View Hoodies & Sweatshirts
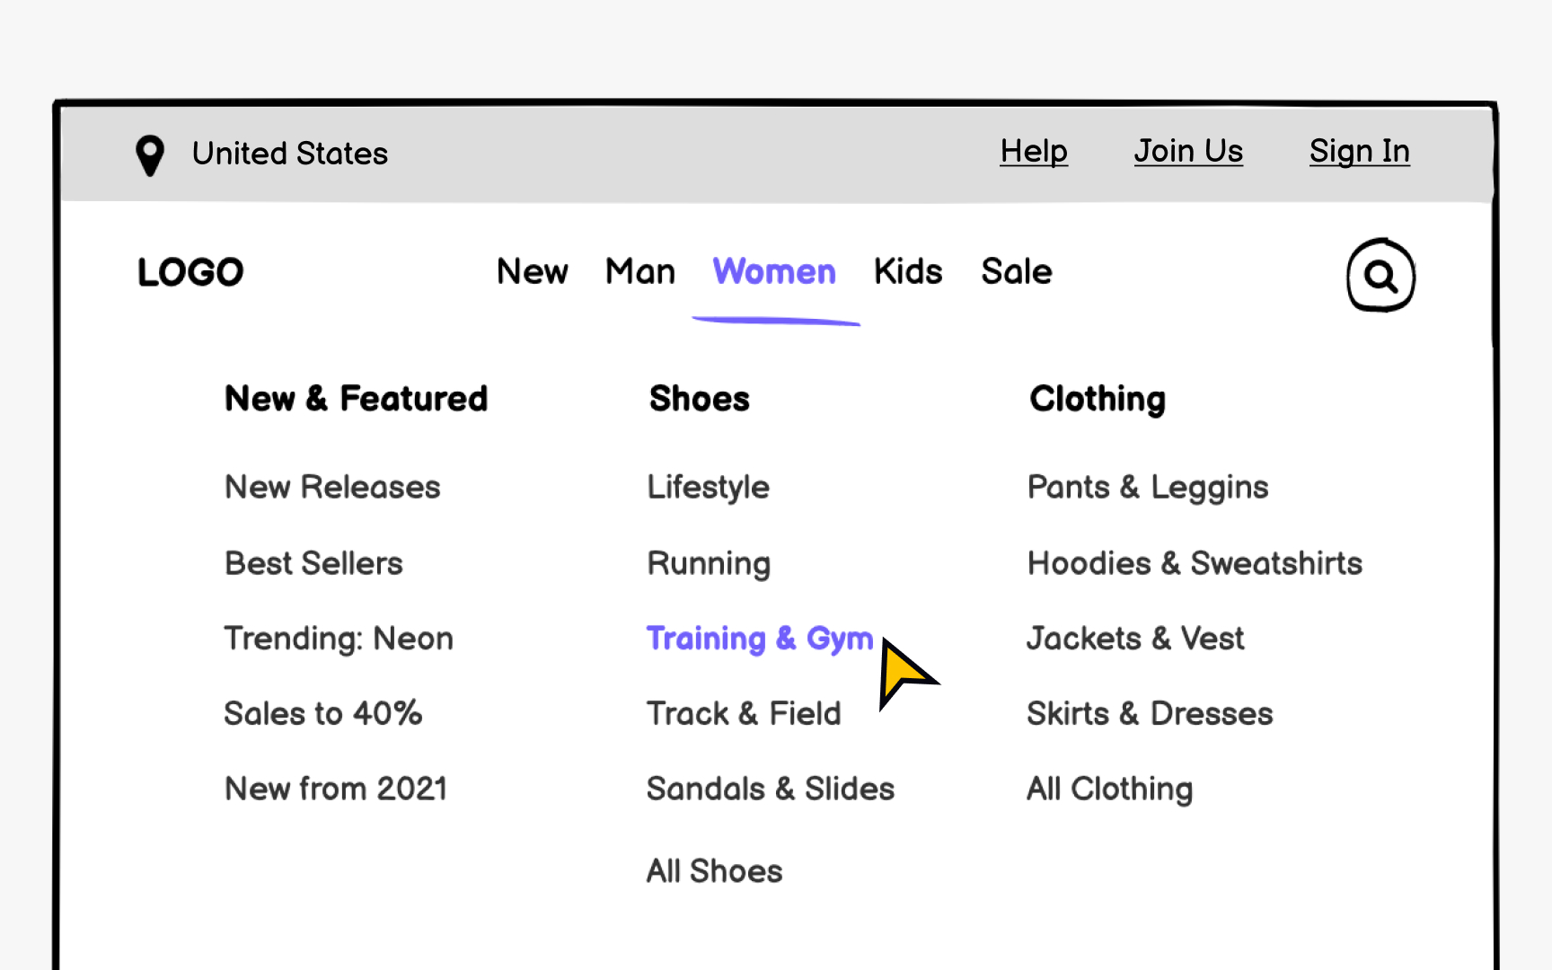1552x970 pixels. [x=1195, y=563]
